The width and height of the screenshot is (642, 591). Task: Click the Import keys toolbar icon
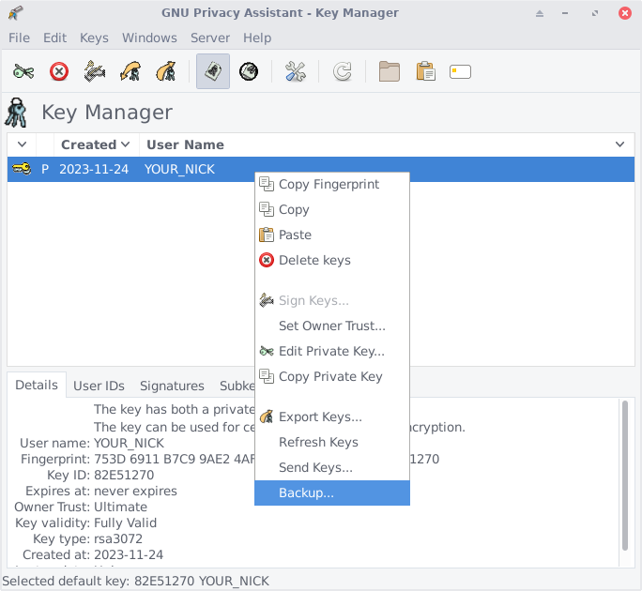(x=130, y=71)
